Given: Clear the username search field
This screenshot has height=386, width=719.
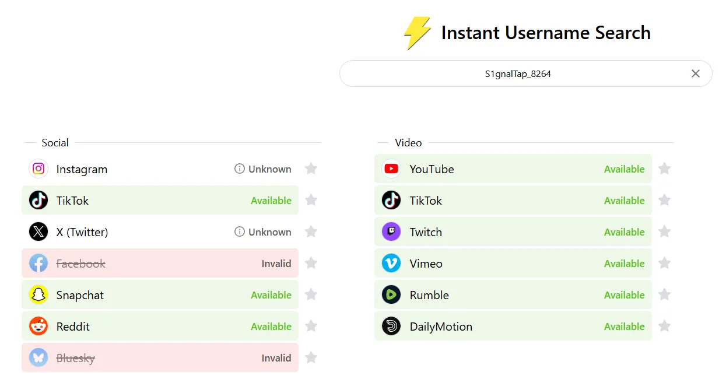Looking at the screenshot, I should click(x=695, y=73).
